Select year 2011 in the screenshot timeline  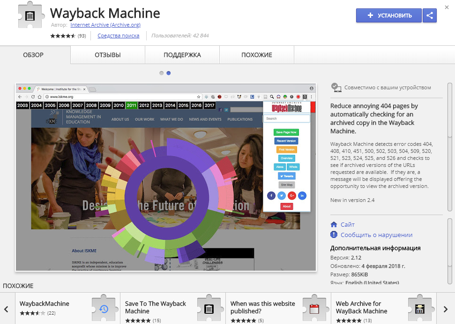click(x=131, y=105)
